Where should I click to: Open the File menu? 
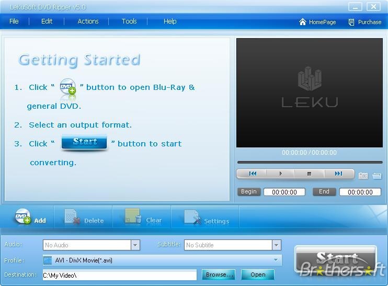14,21
